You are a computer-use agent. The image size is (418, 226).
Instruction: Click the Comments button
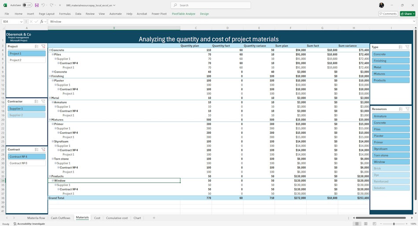[388, 14]
